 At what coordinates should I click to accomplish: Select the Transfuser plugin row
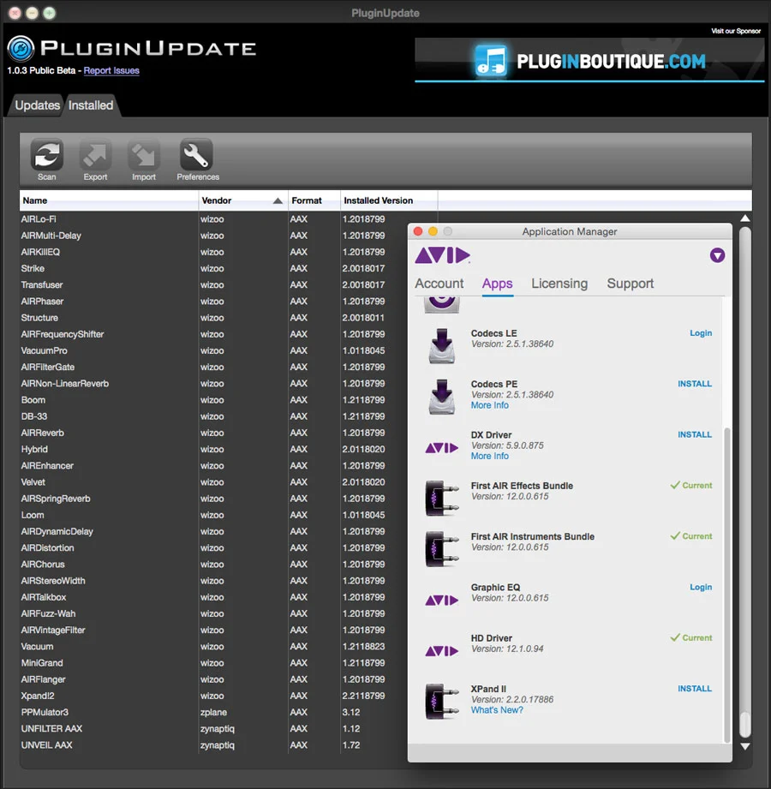pos(212,285)
